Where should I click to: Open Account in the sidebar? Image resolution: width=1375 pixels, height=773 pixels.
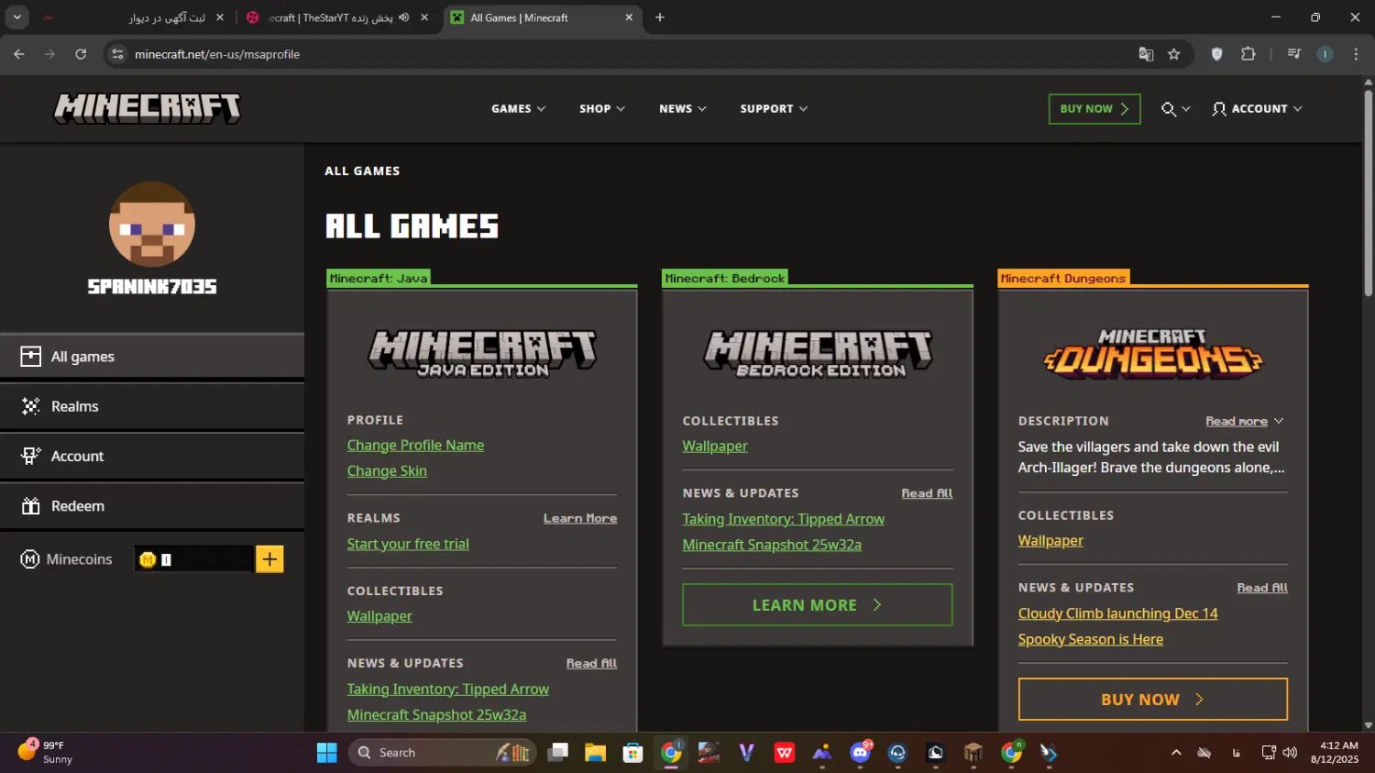click(x=152, y=456)
